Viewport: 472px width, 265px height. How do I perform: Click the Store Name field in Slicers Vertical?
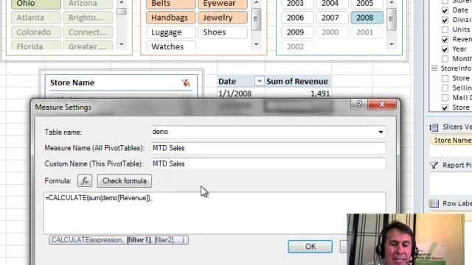tap(451, 141)
